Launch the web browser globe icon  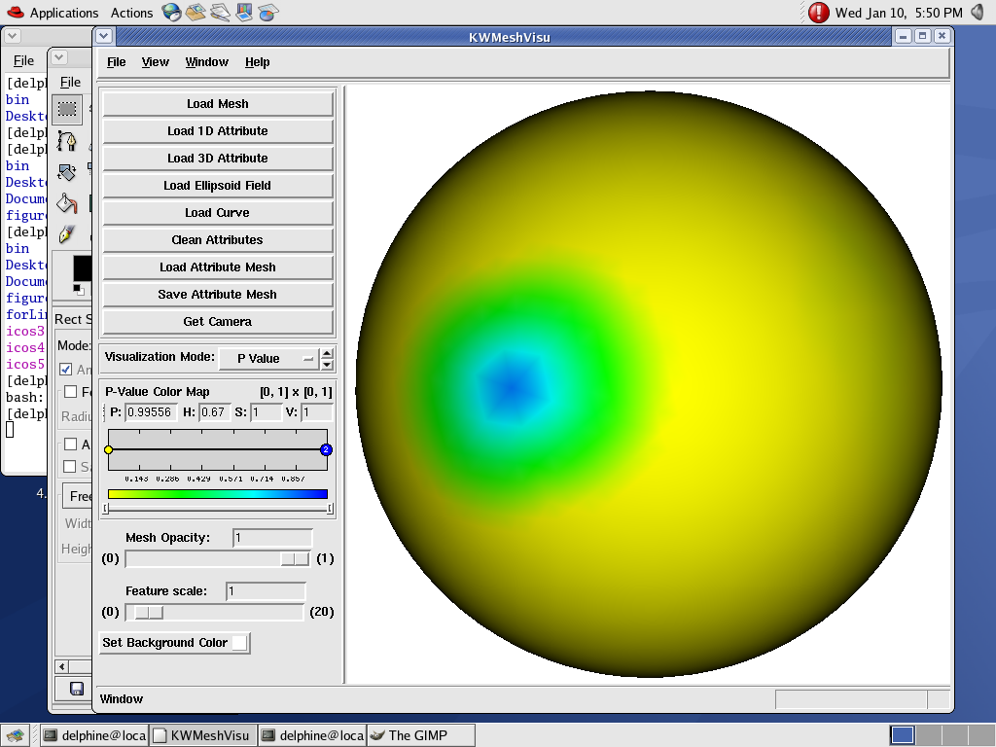coord(171,13)
